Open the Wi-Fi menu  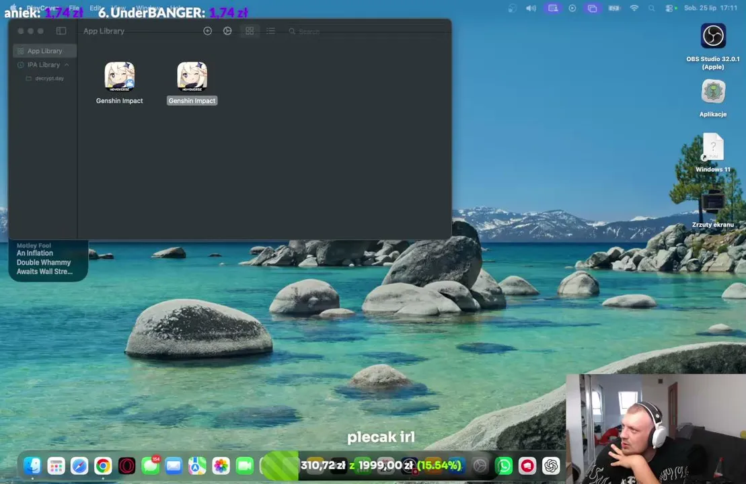pos(634,8)
